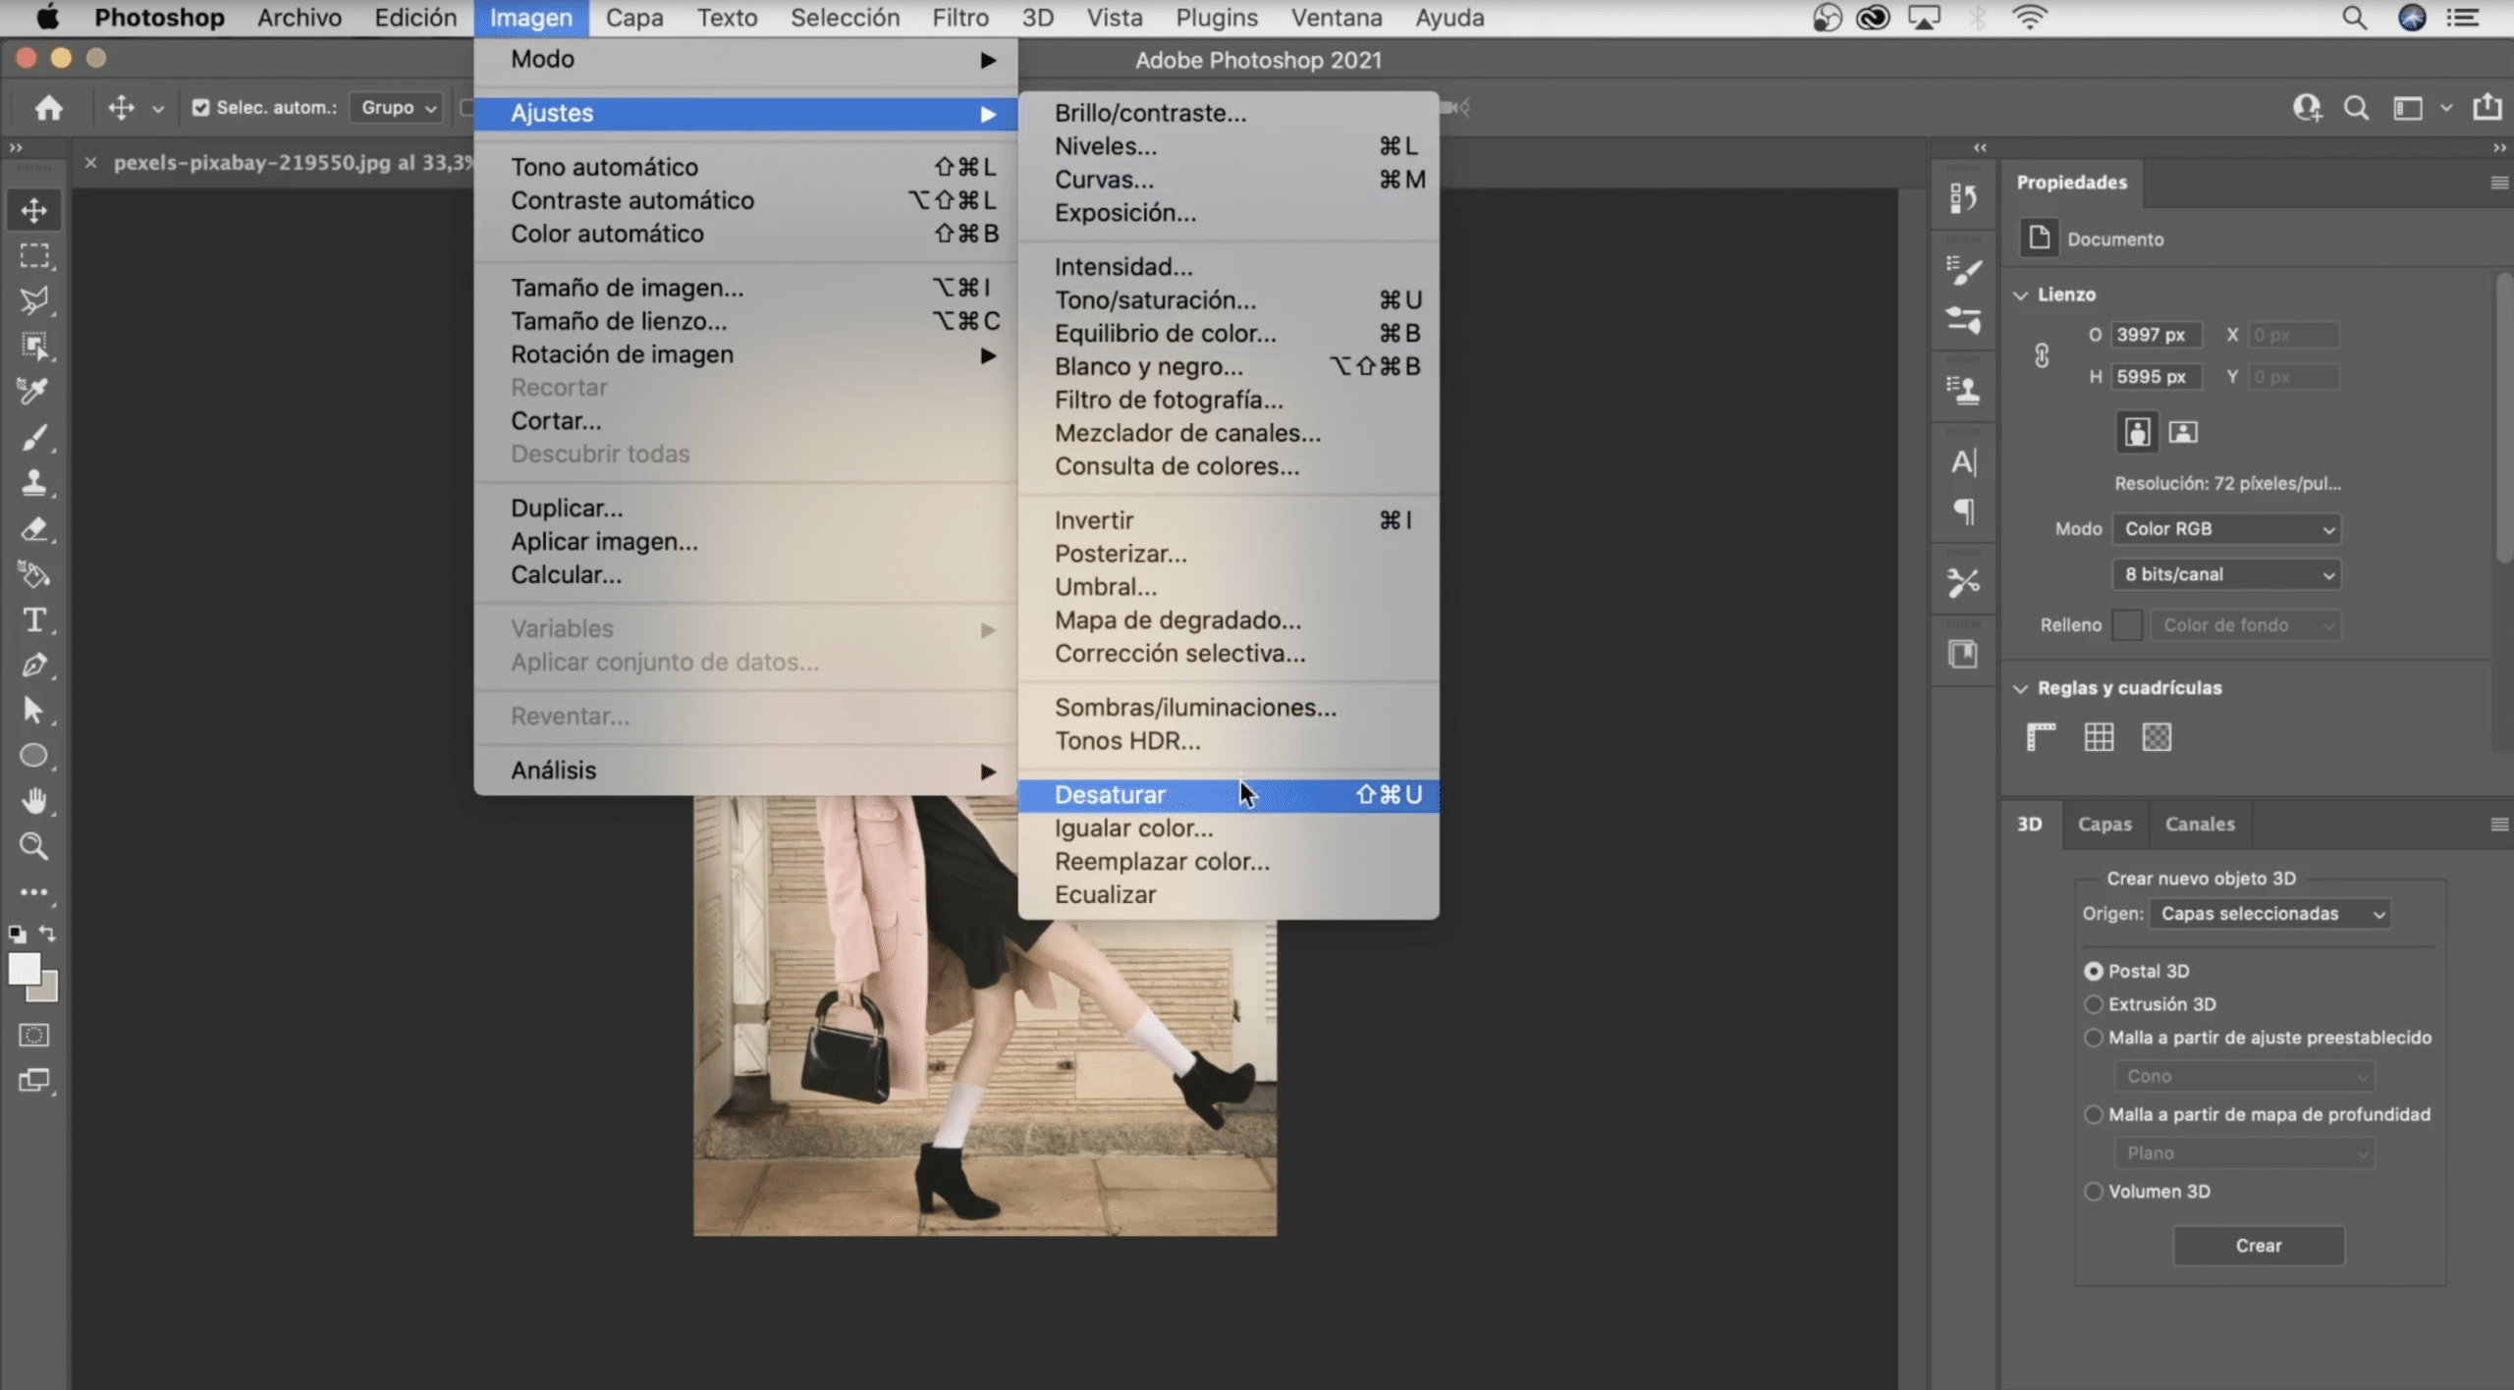Select the Pen tool

[x=34, y=666]
